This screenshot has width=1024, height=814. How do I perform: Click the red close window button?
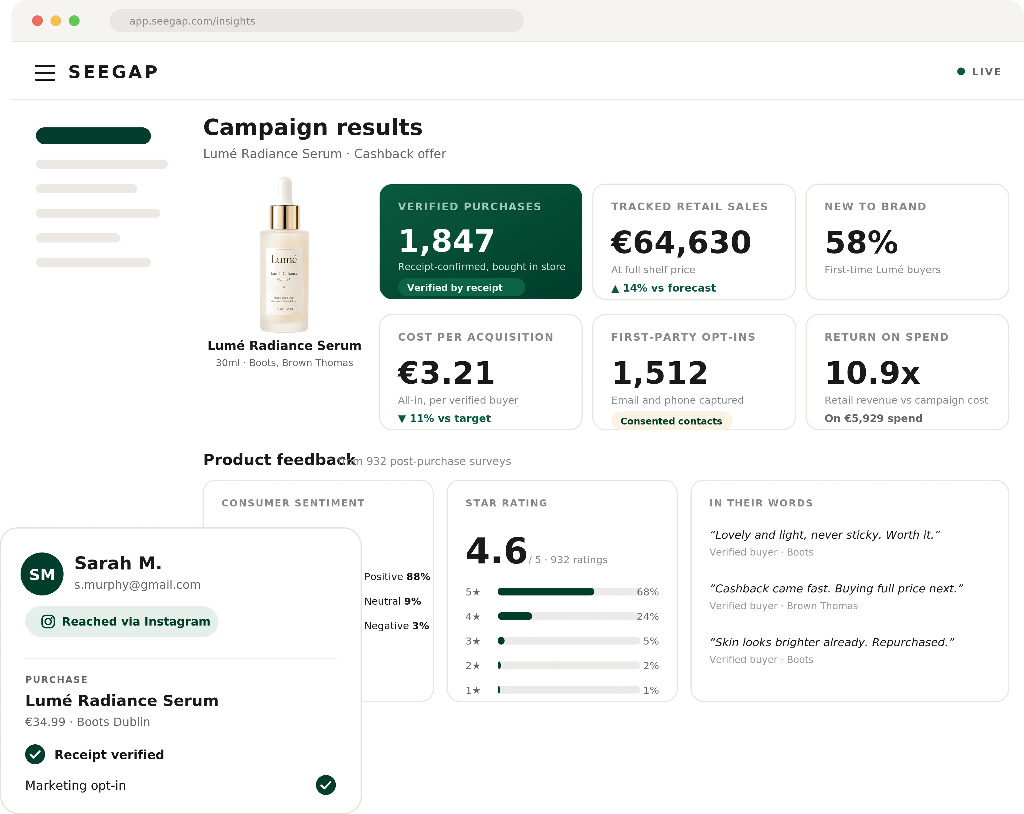click(37, 21)
